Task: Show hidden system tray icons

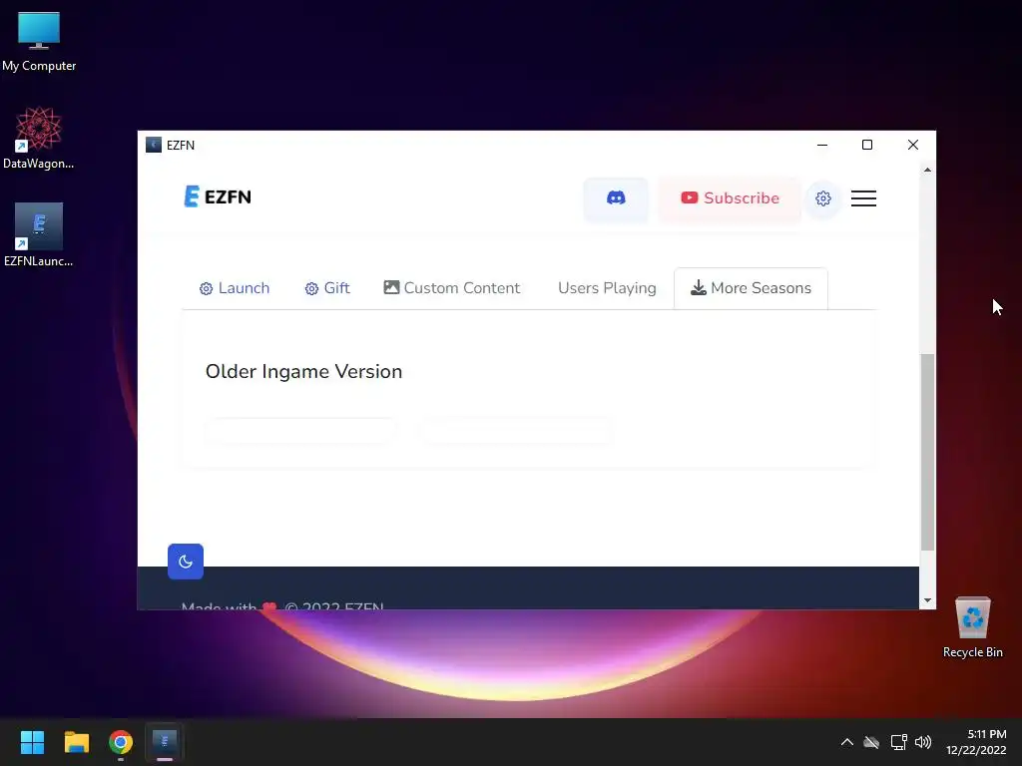Action: coord(846,742)
